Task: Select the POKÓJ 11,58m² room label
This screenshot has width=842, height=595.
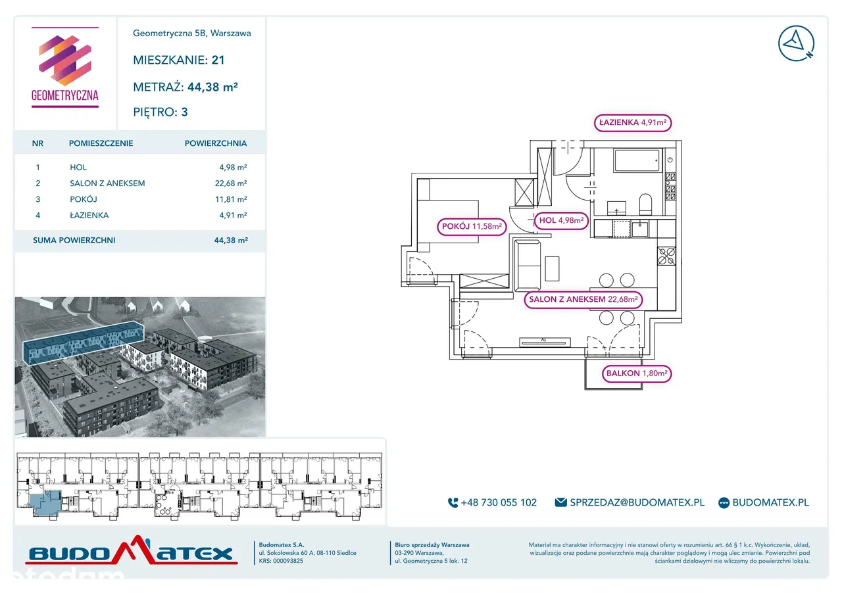Action: coord(471,227)
